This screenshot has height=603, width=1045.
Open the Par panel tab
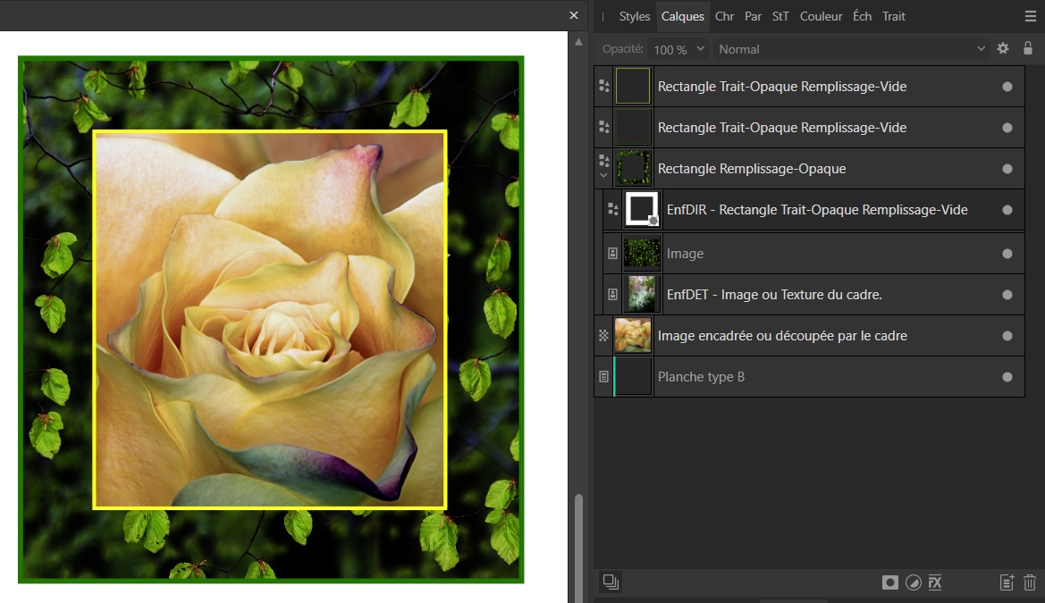click(x=753, y=17)
